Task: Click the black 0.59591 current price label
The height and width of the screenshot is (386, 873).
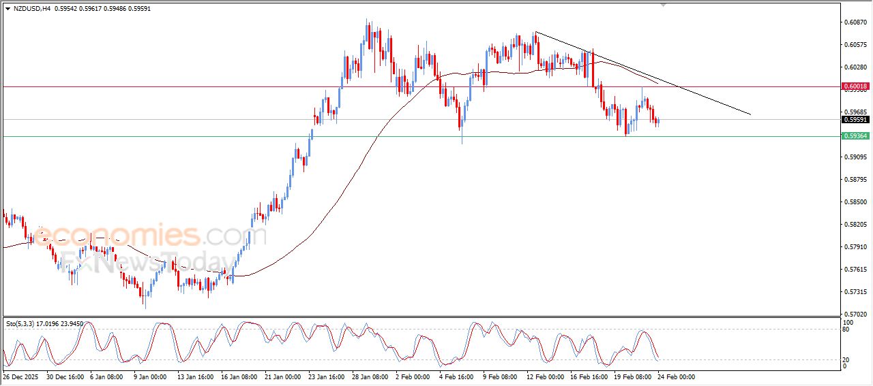Action: 855,120
